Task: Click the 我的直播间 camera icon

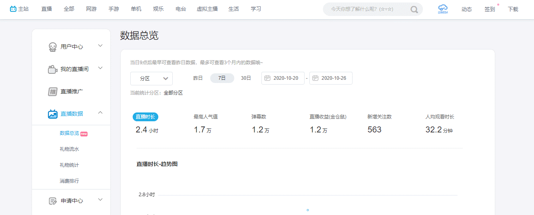Action: 52,69
